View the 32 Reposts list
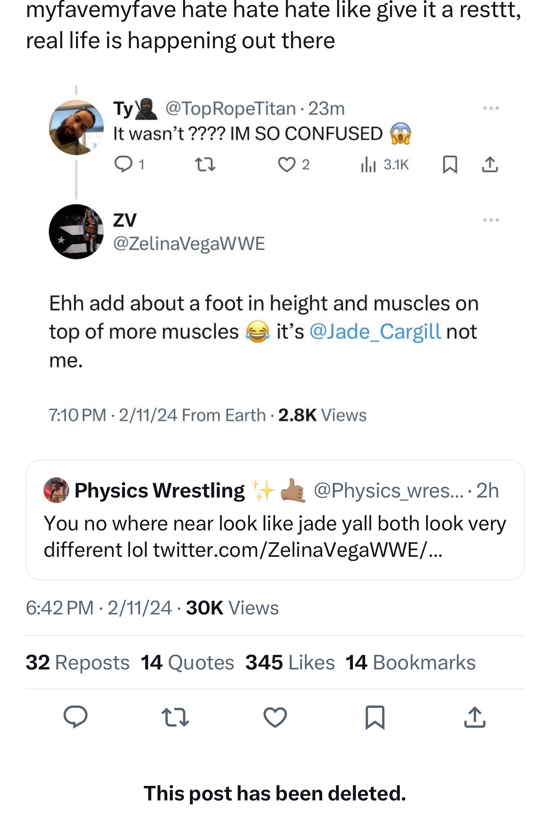The height and width of the screenshot is (832, 550). (78, 663)
